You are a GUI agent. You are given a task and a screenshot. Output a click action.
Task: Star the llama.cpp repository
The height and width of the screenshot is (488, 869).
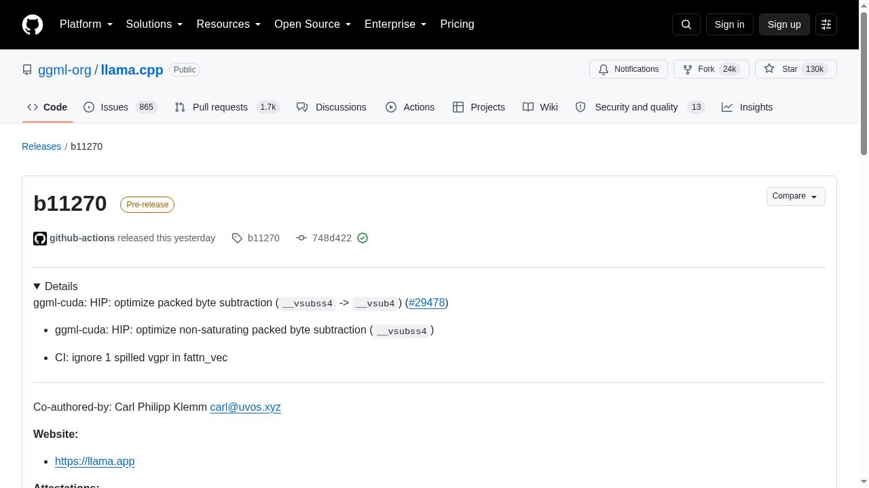point(796,69)
